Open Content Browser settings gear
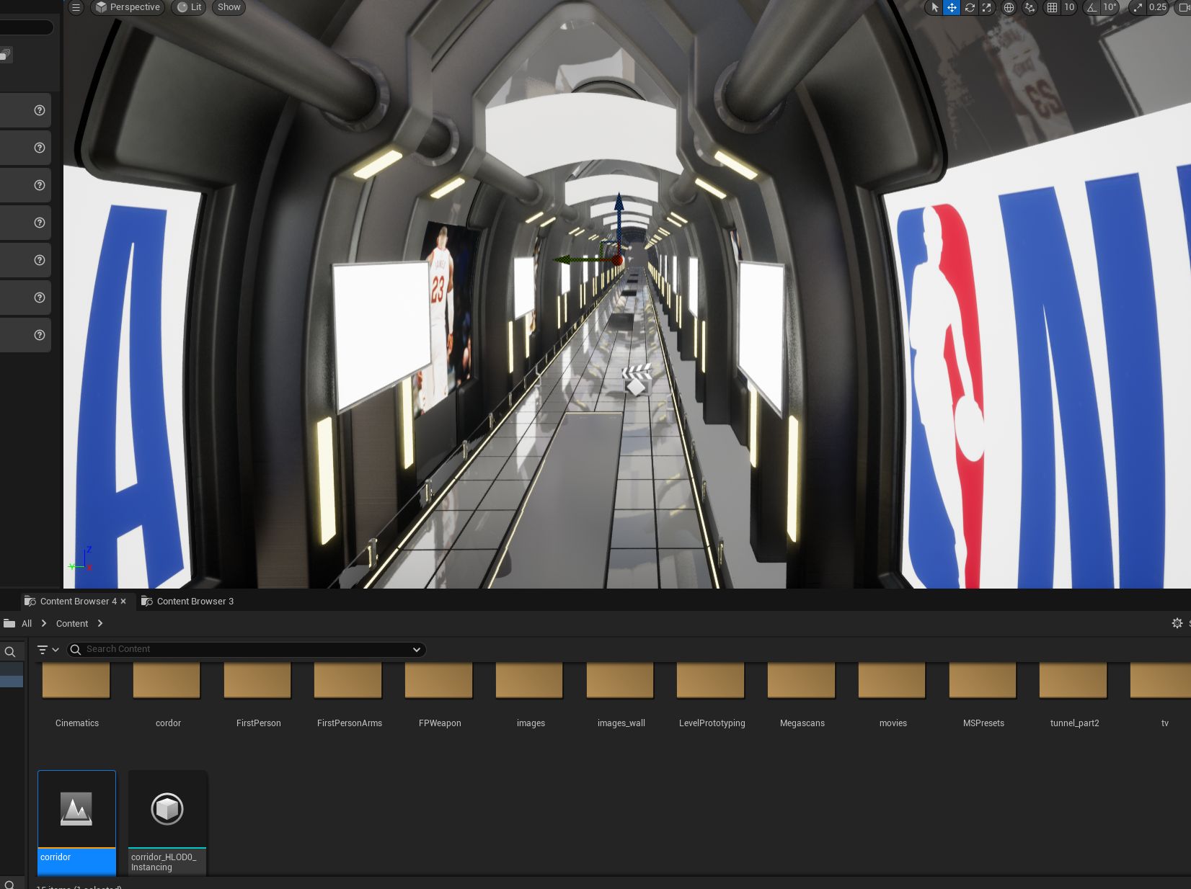1191x889 pixels. tap(1177, 623)
